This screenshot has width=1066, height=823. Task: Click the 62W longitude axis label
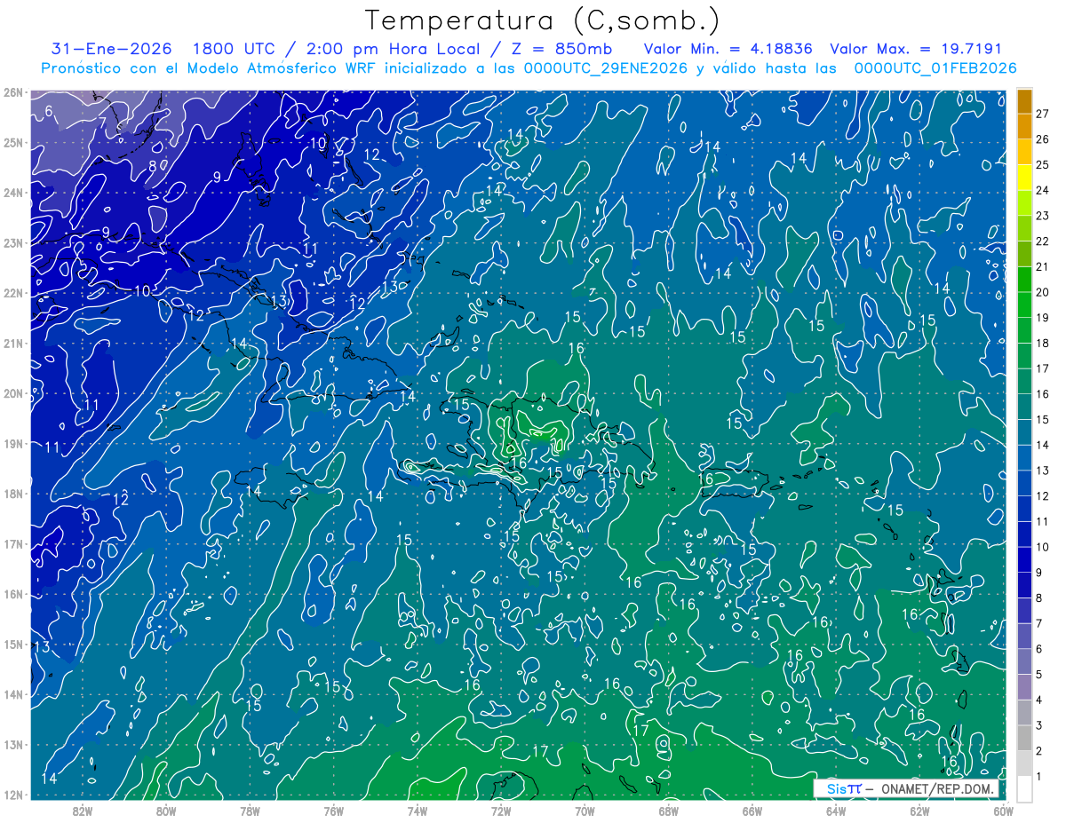tap(919, 811)
